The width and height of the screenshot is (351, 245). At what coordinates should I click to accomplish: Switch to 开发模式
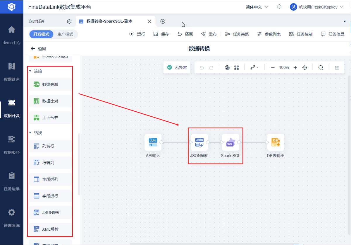tap(41, 34)
